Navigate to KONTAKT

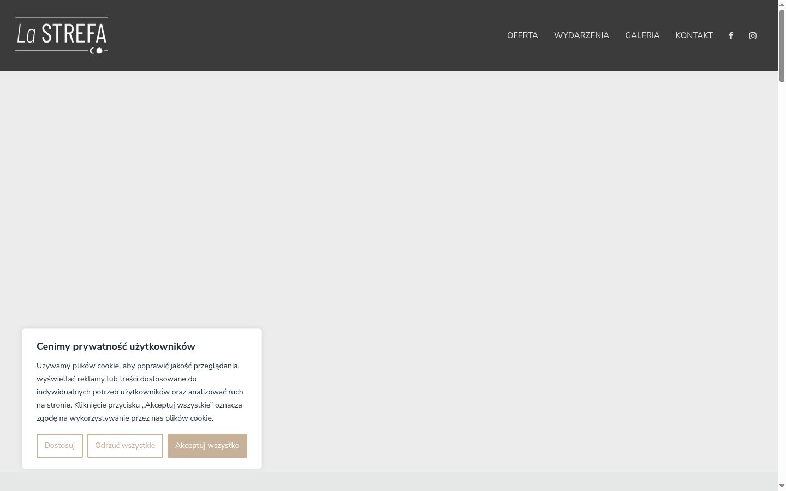click(694, 35)
